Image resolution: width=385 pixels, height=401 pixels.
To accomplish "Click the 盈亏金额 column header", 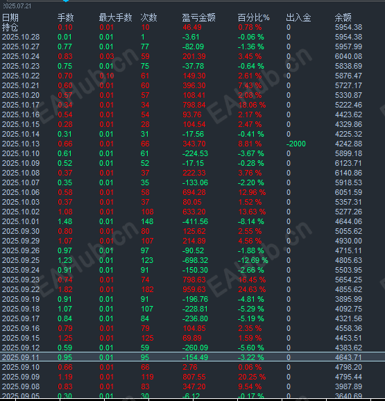I will (199, 17).
